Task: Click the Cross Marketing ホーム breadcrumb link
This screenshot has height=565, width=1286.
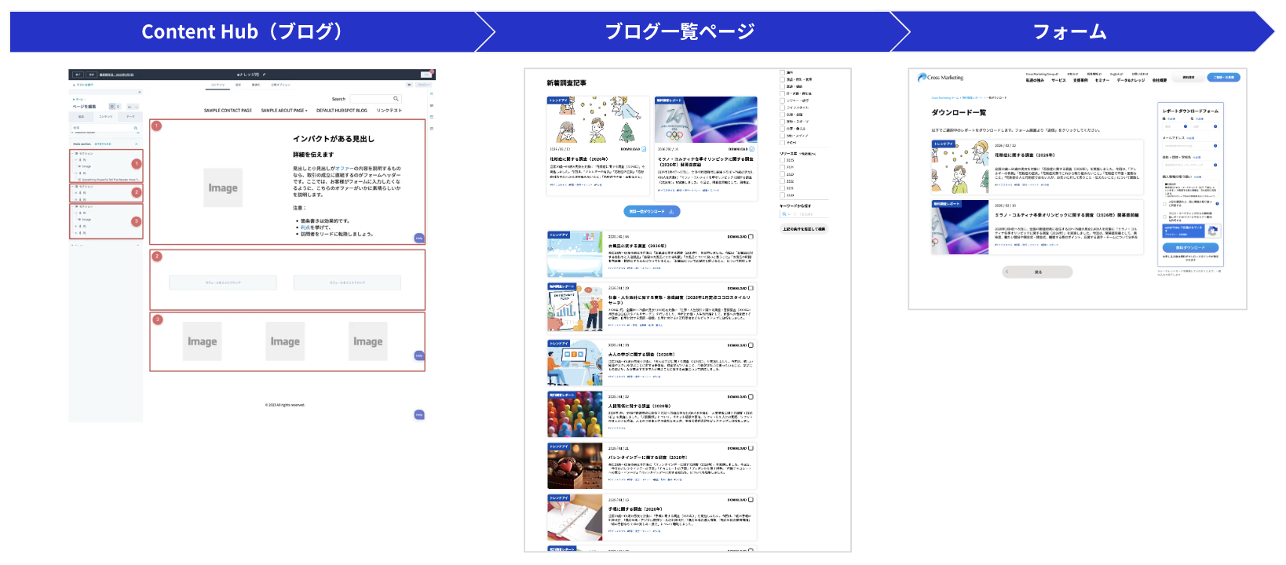Action: click(x=945, y=98)
